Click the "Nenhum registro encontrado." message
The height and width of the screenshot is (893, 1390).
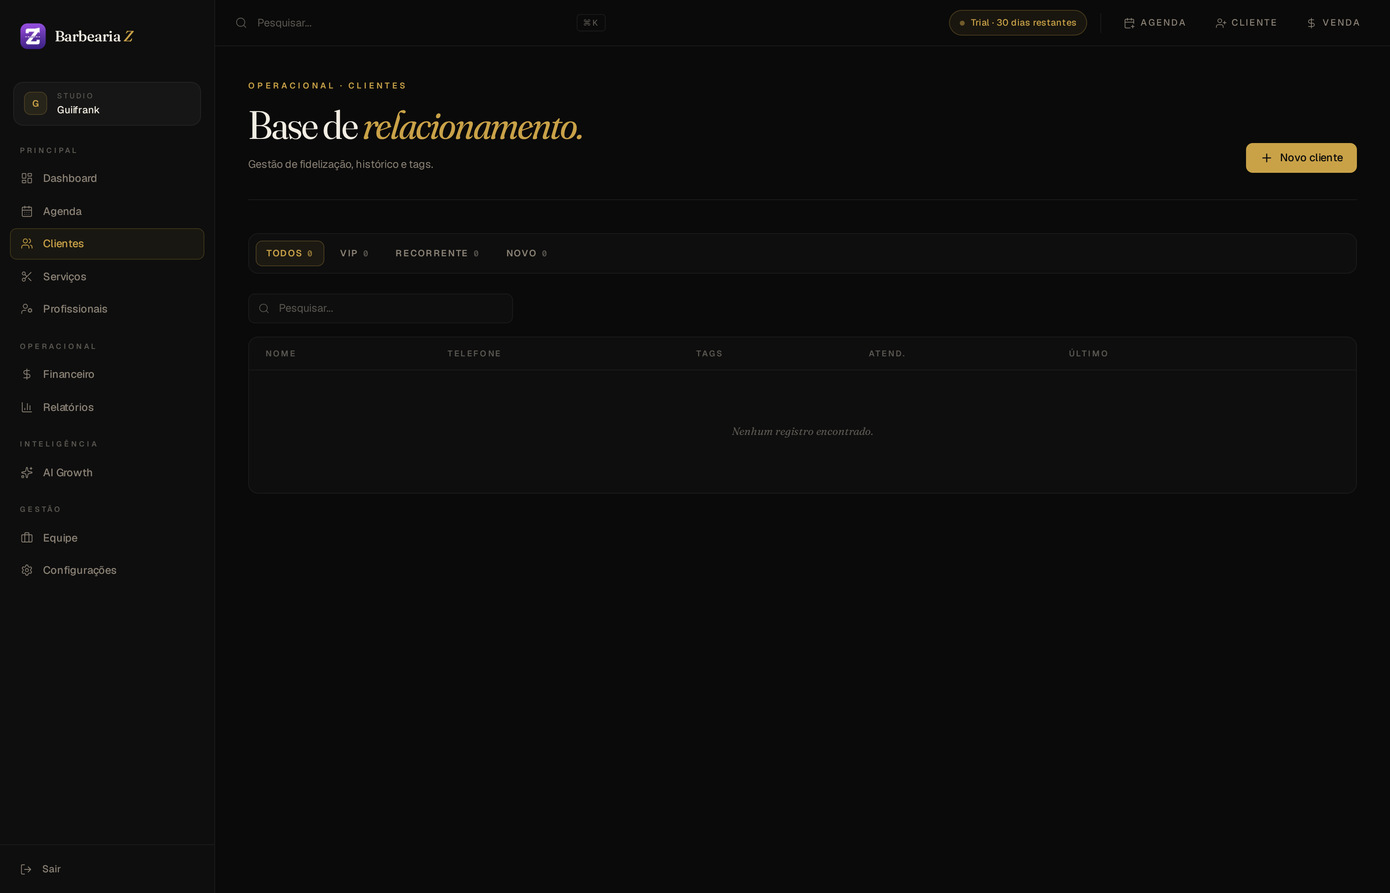(802, 432)
